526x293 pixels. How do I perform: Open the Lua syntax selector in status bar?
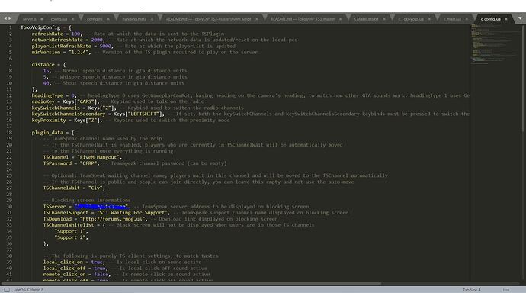tap(506, 290)
